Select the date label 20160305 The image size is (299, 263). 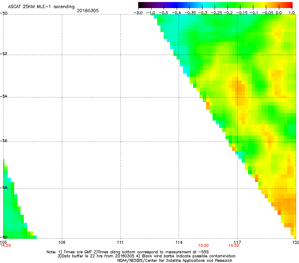pyautogui.click(x=88, y=11)
